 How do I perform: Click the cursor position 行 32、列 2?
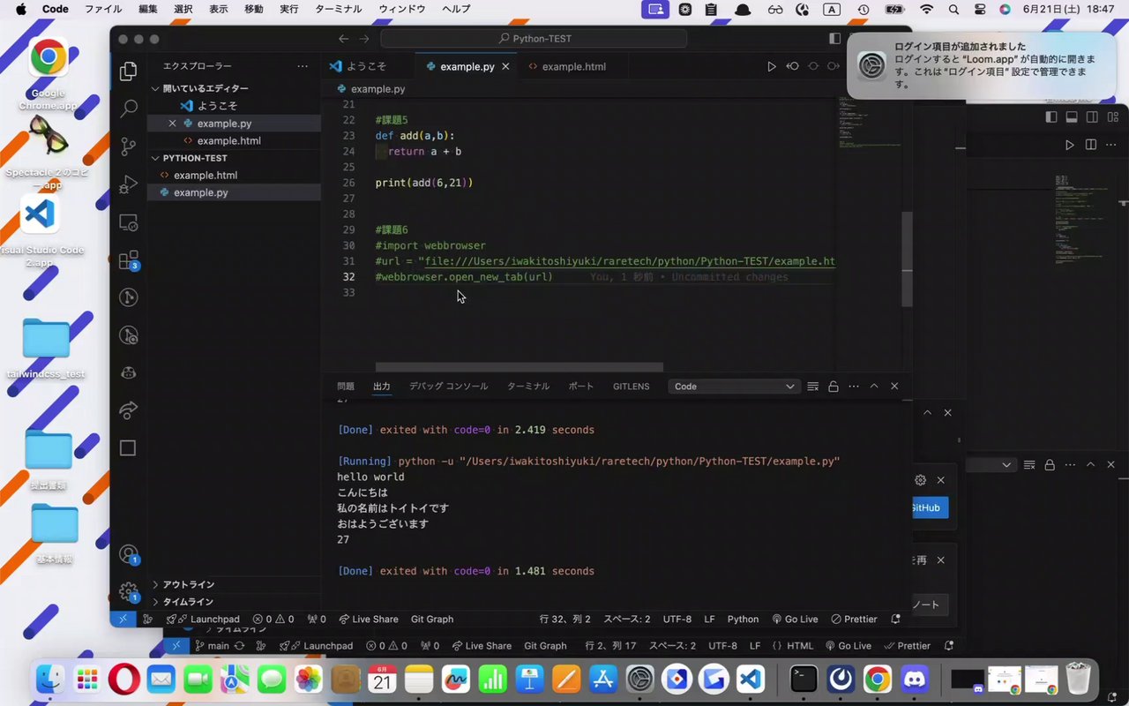pos(565,620)
